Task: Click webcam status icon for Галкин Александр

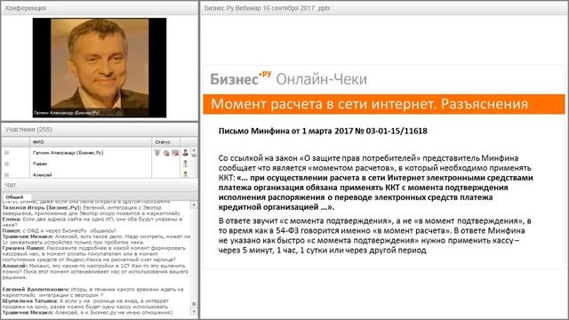Action: (x=166, y=153)
